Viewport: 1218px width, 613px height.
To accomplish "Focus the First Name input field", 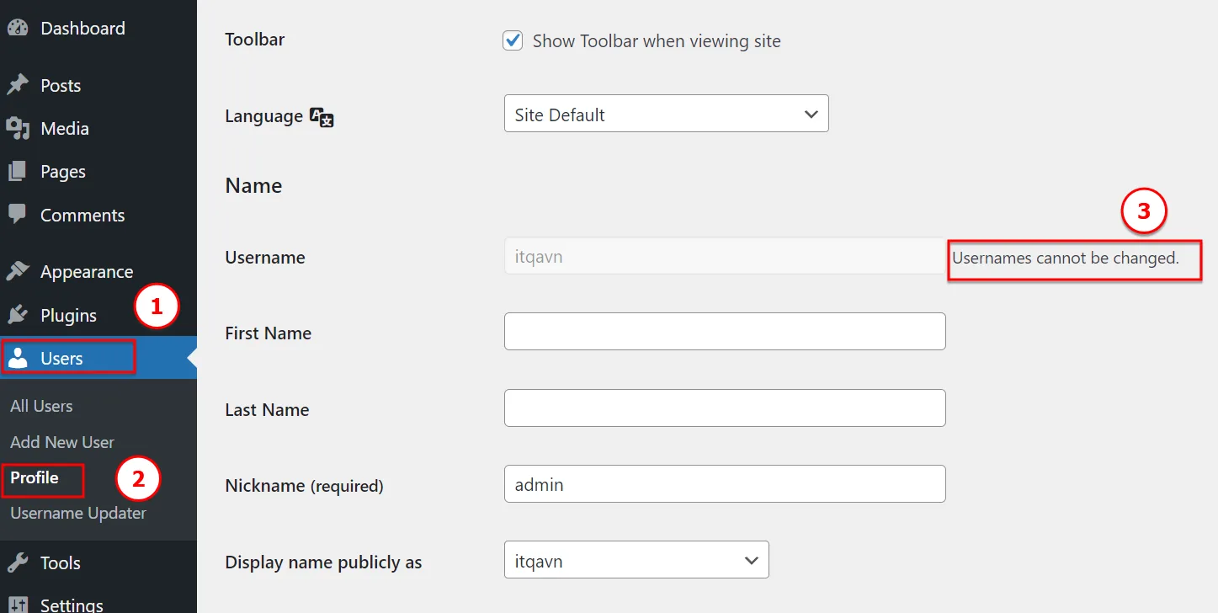I will (725, 331).
